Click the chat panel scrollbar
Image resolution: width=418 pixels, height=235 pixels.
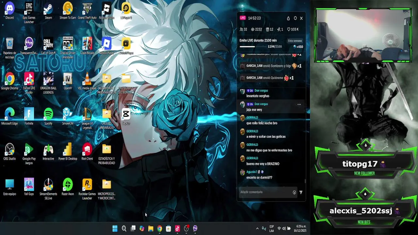coord(305,181)
